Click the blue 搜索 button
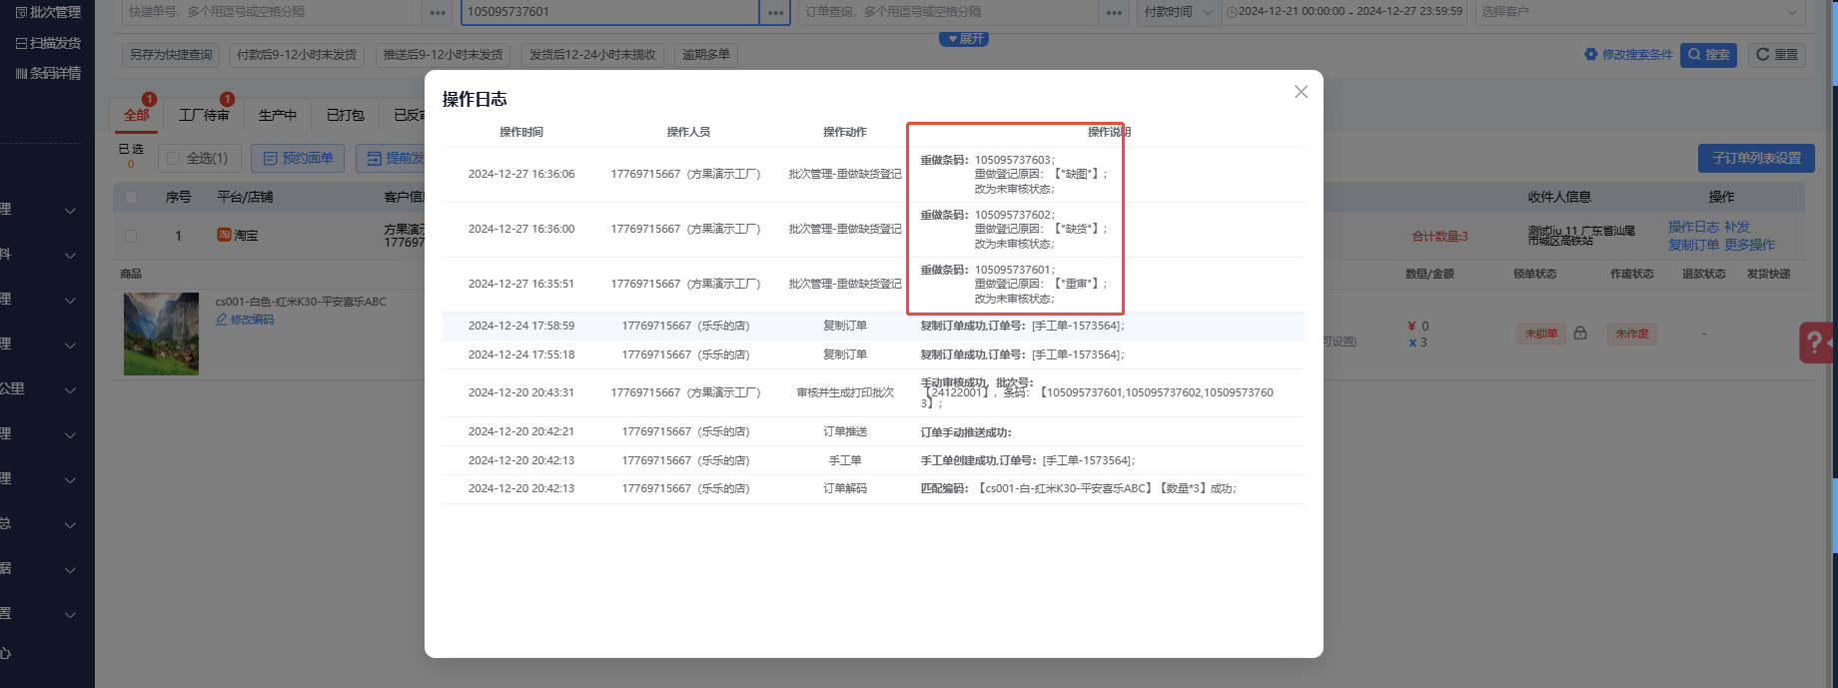The height and width of the screenshot is (688, 1838). pyautogui.click(x=1708, y=55)
